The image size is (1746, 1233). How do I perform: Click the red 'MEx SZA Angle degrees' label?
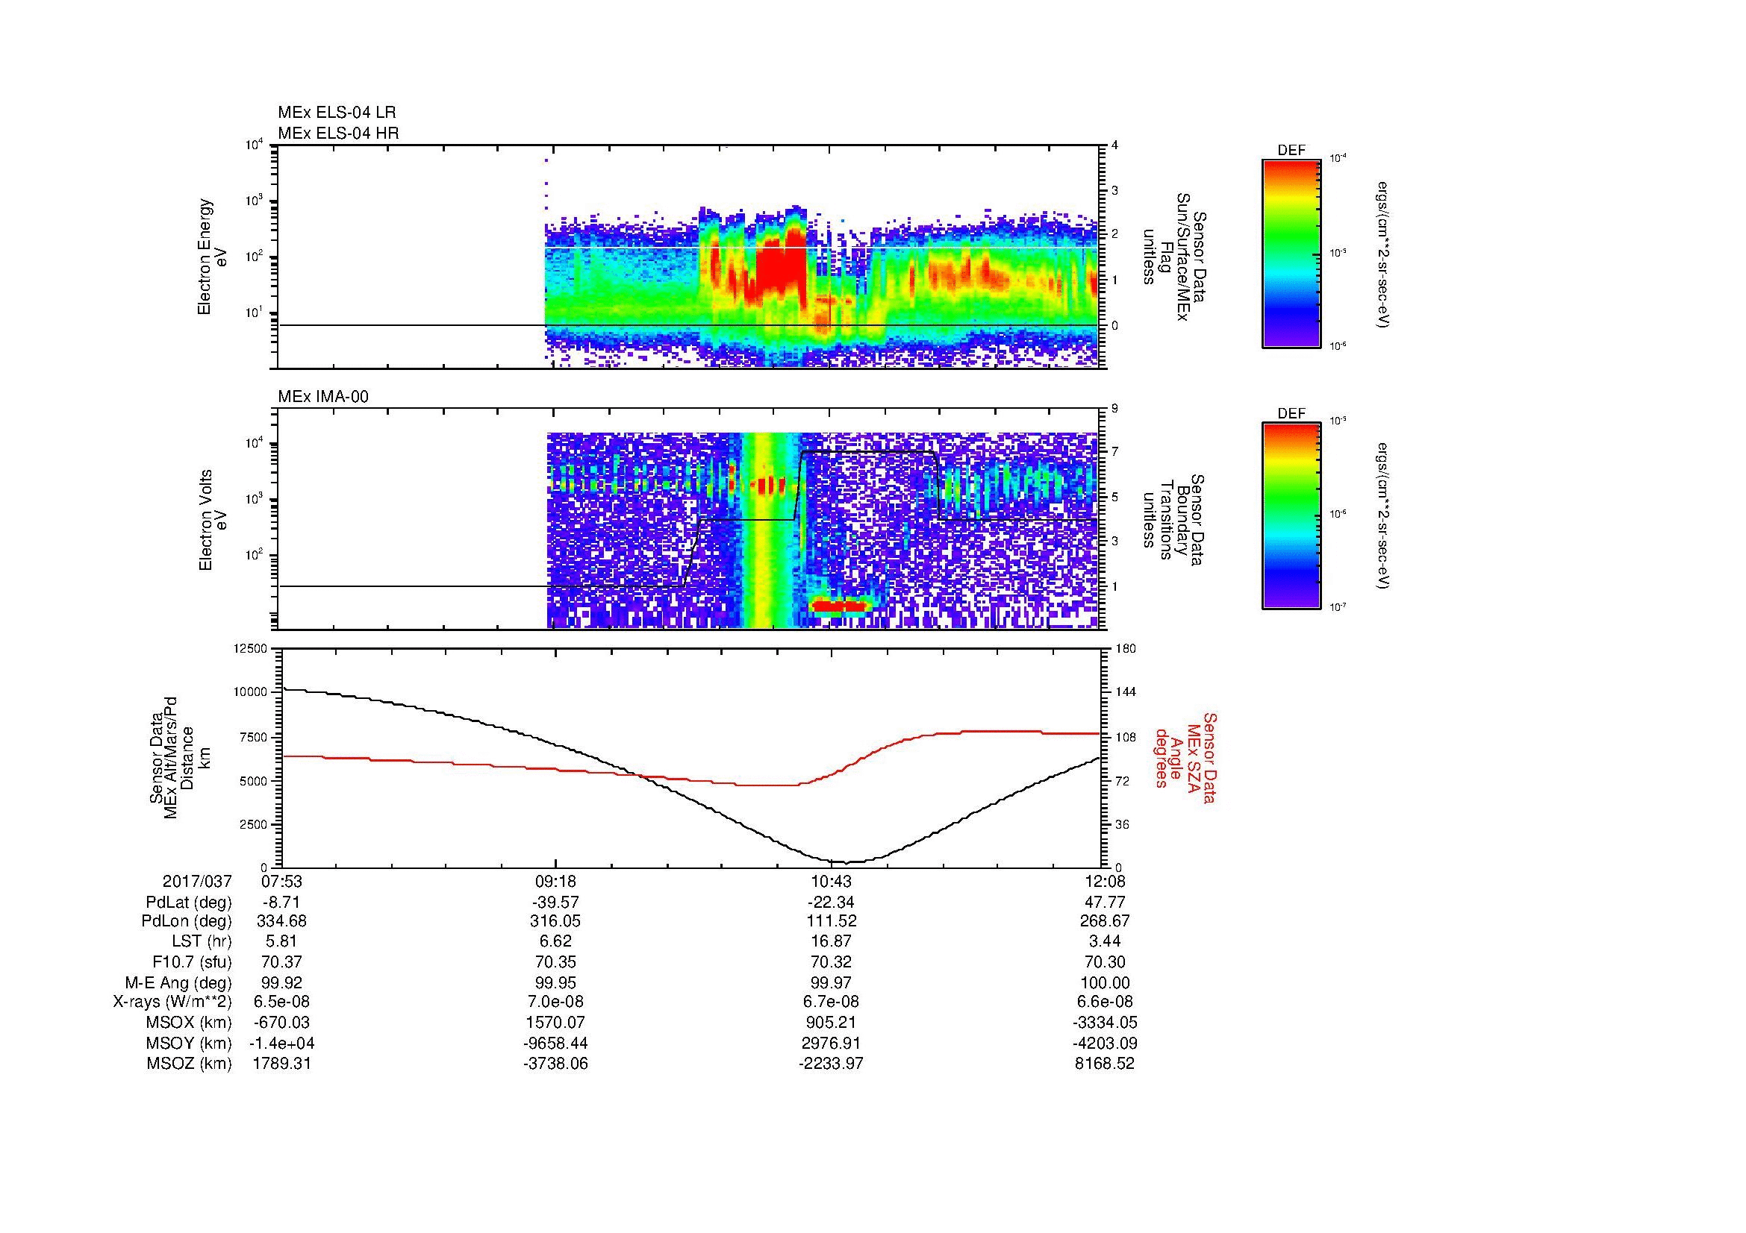click(1185, 757)
